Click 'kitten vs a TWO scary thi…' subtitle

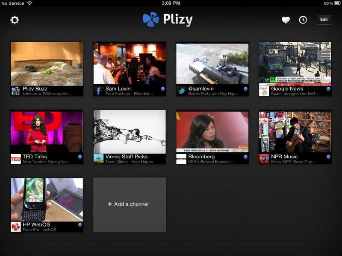point(47,94)
